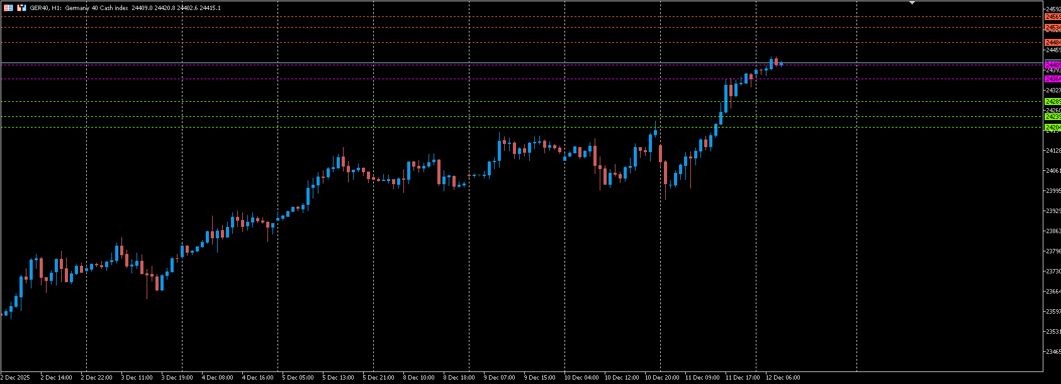Image resolution: width=1061 pixels, height=384 pixels.
Task: Click the 4 Dec 16:00 time label
Action: (257, 378)
